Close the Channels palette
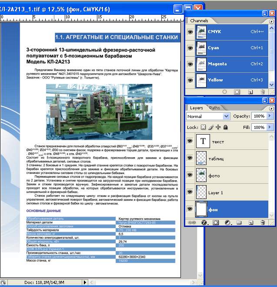This screenshot has height=287, width=277. click(272, 14)
